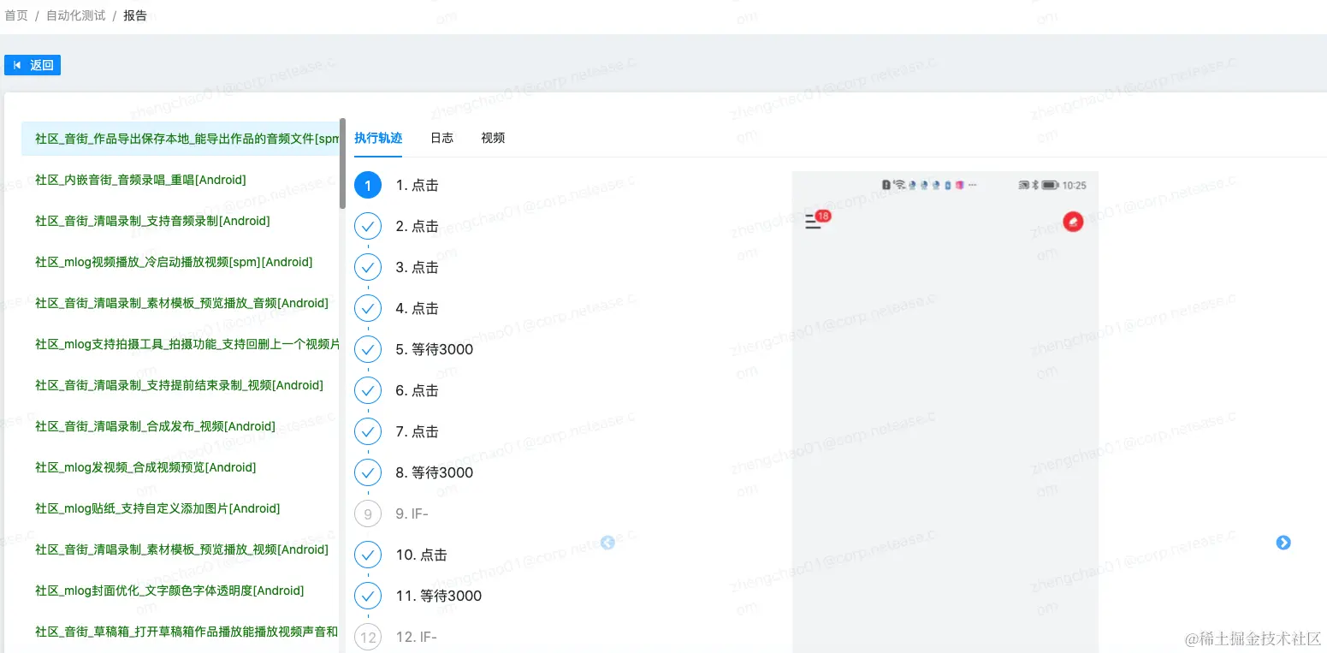This screenshot has height=653, width=1327.
Task: Open case 清唱录制_合成发布_视频[Android]
Action: coord(155,426)
